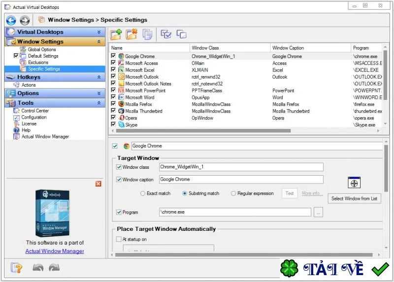Open Global Options in sidebar
394x282 pixels.
42,49
